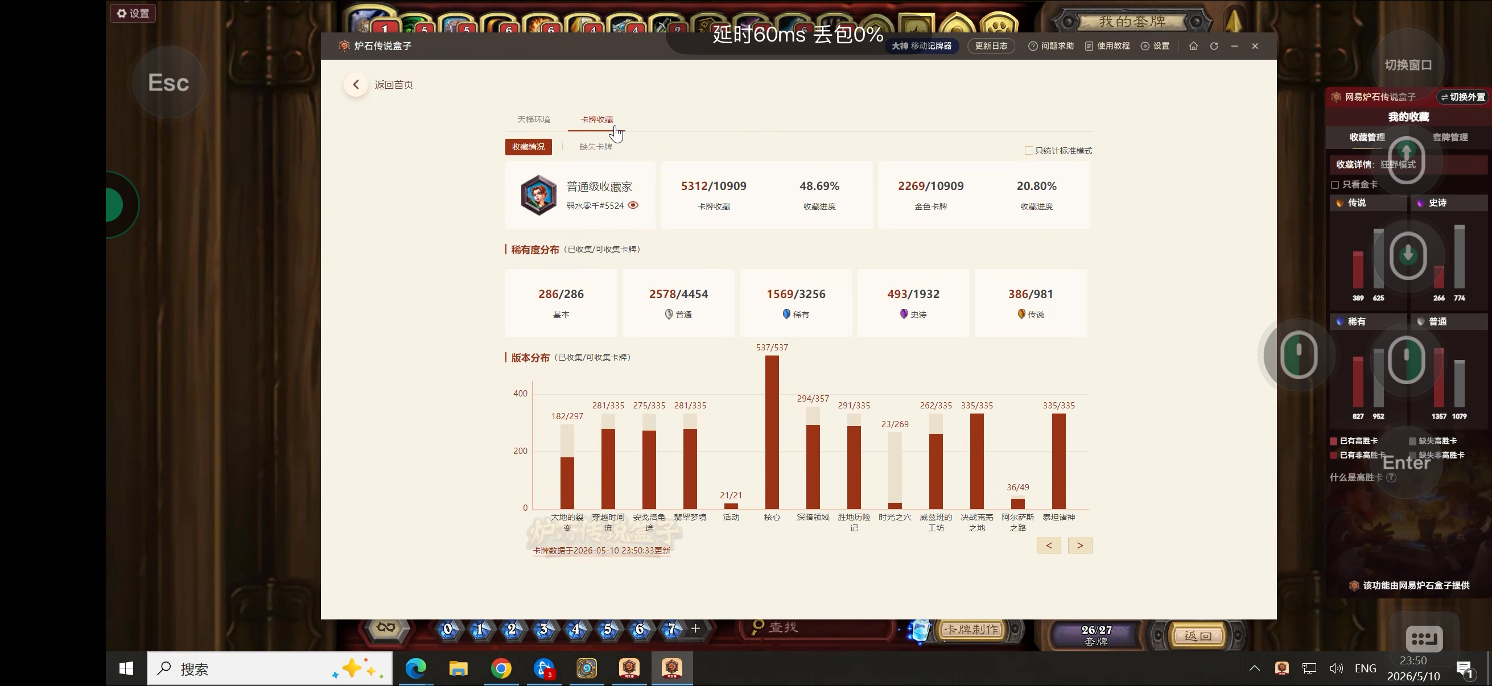Screen dimensions: 1492x686
Task: Click the 什么是高胜卡 question mark icon
Action: [x=1391, y=477]
